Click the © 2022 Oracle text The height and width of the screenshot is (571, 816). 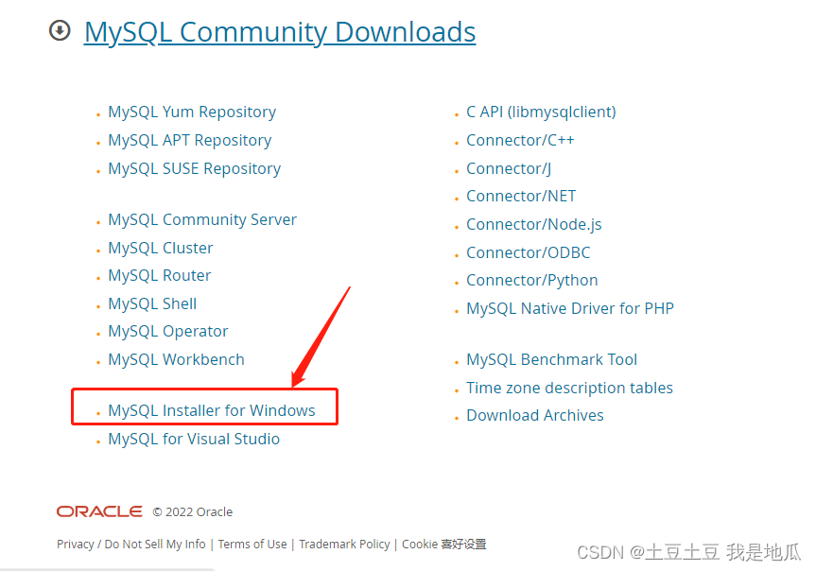pyautogui.click(x=193, y=512)
